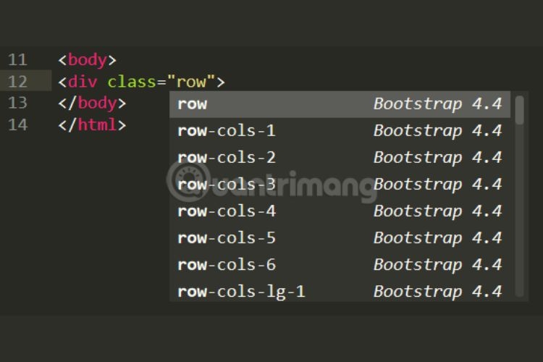The width and height of the screenshot is (543, 362).
Task: Select row-cols-3 suggestion
Action: [x=340, y=185]
